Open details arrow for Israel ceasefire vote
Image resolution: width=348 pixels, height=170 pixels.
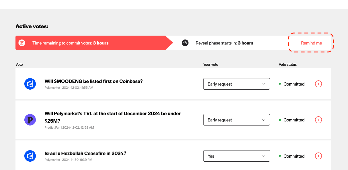point(318,156)
